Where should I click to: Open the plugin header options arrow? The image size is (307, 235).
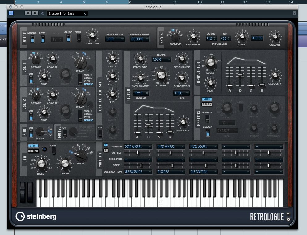(294, 13)
